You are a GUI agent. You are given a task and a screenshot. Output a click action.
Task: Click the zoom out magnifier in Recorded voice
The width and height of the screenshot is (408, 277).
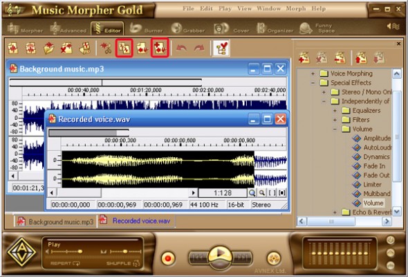pos(262,193)
